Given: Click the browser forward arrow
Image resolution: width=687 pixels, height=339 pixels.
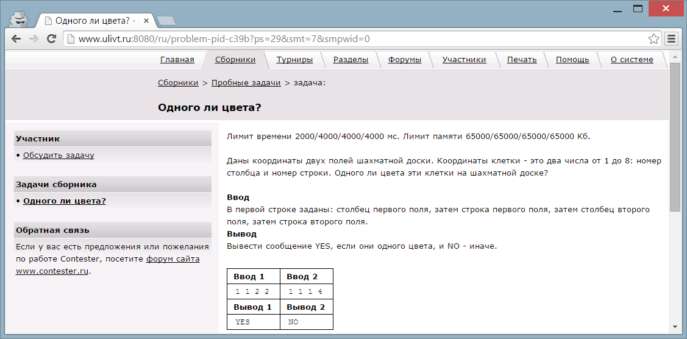Looking at the screenshot, I should [x=34, y=38].
